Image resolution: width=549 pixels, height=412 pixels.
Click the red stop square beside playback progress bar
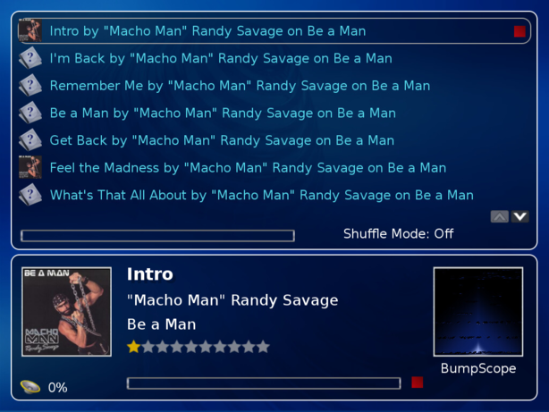pos(418,383)
